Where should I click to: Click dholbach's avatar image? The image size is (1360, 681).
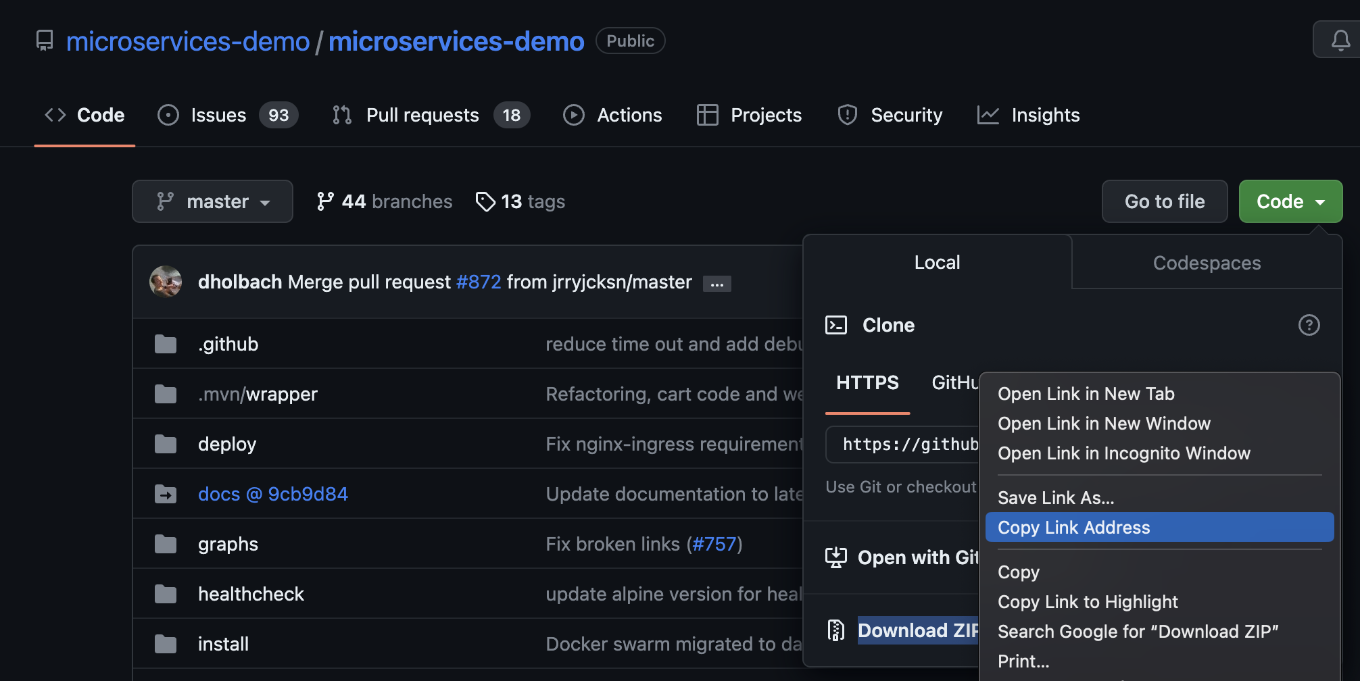point(166,282)
